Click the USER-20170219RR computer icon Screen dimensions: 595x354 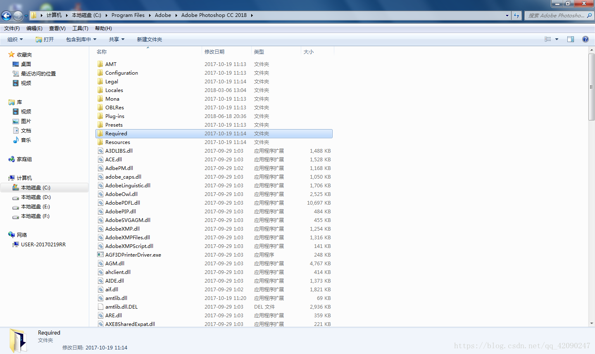click(16, 244)
